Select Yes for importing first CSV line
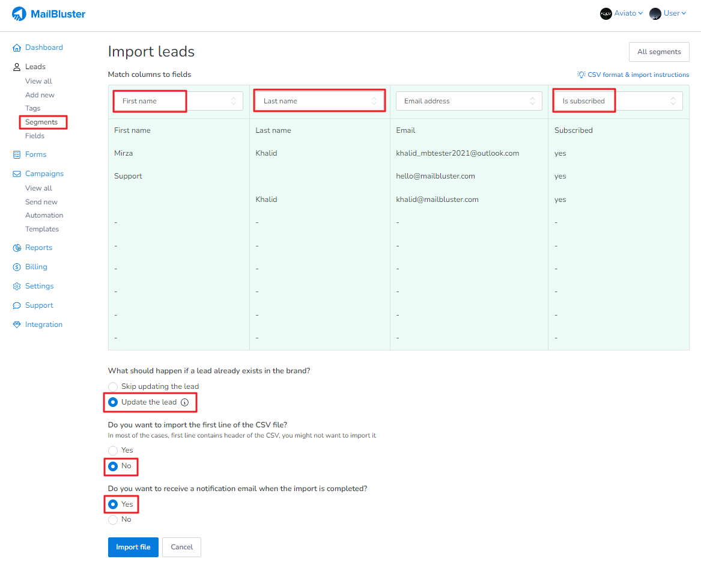Viewport: 701px width, 562px height. [113, 451]
